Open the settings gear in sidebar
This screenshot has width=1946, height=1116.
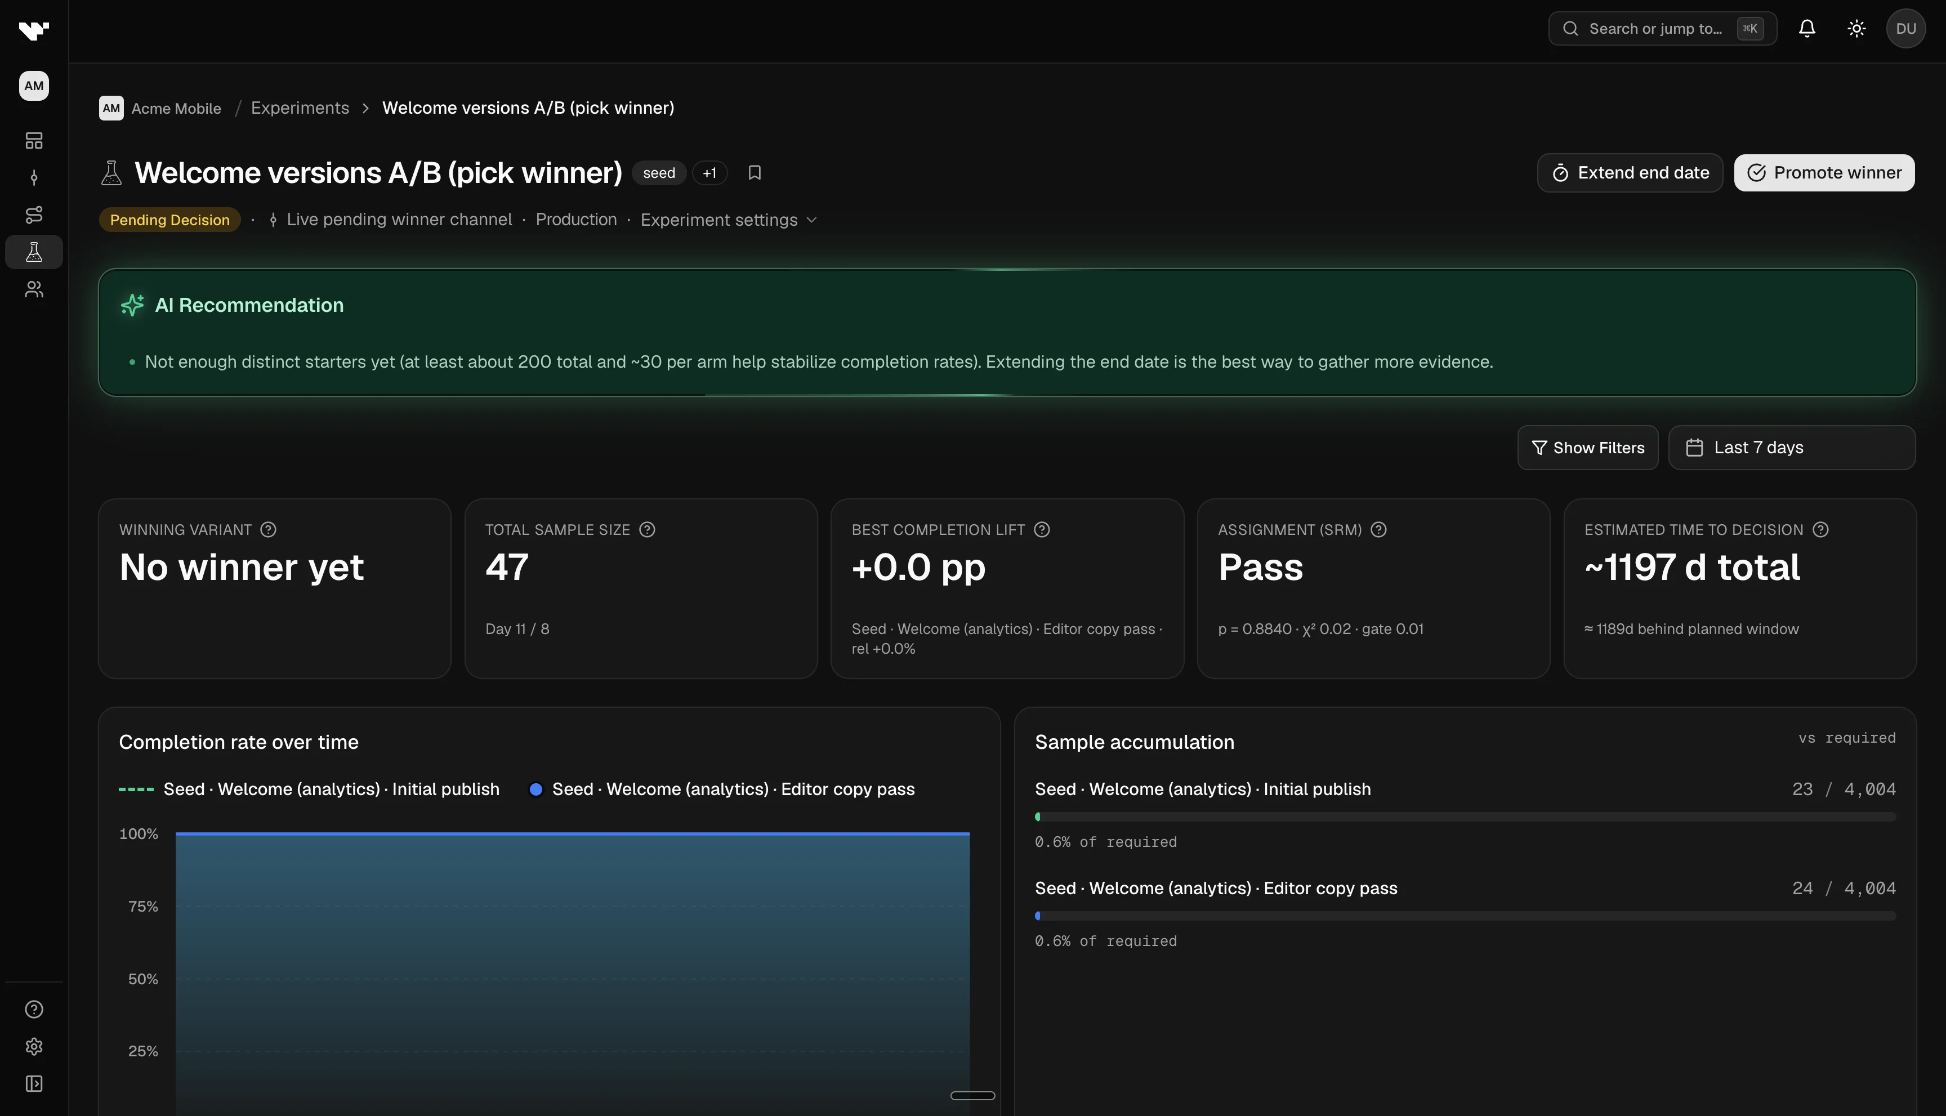tap(34, 1046)
